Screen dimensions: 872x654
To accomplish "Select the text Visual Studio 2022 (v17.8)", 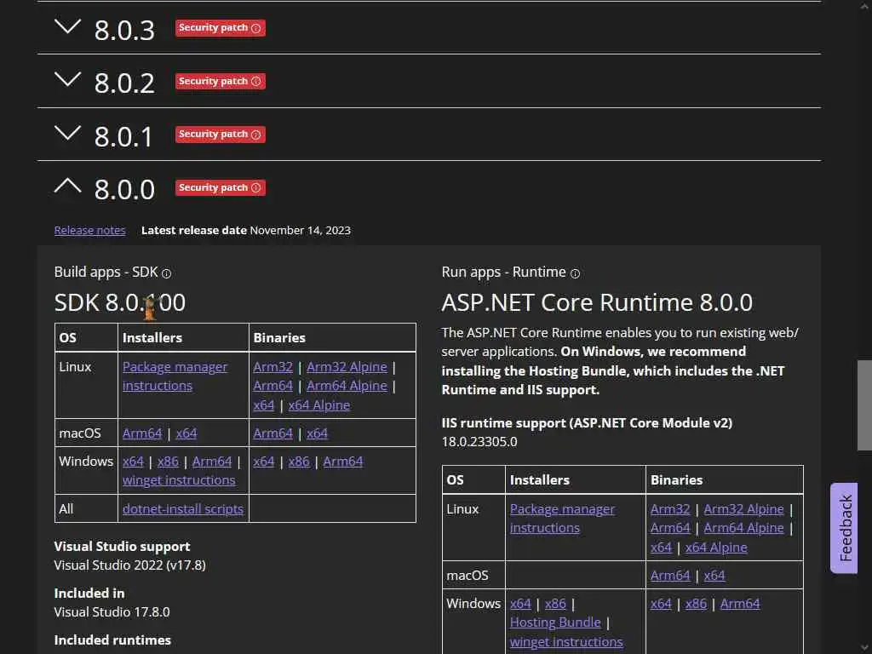I will click(x=129, y=565).
